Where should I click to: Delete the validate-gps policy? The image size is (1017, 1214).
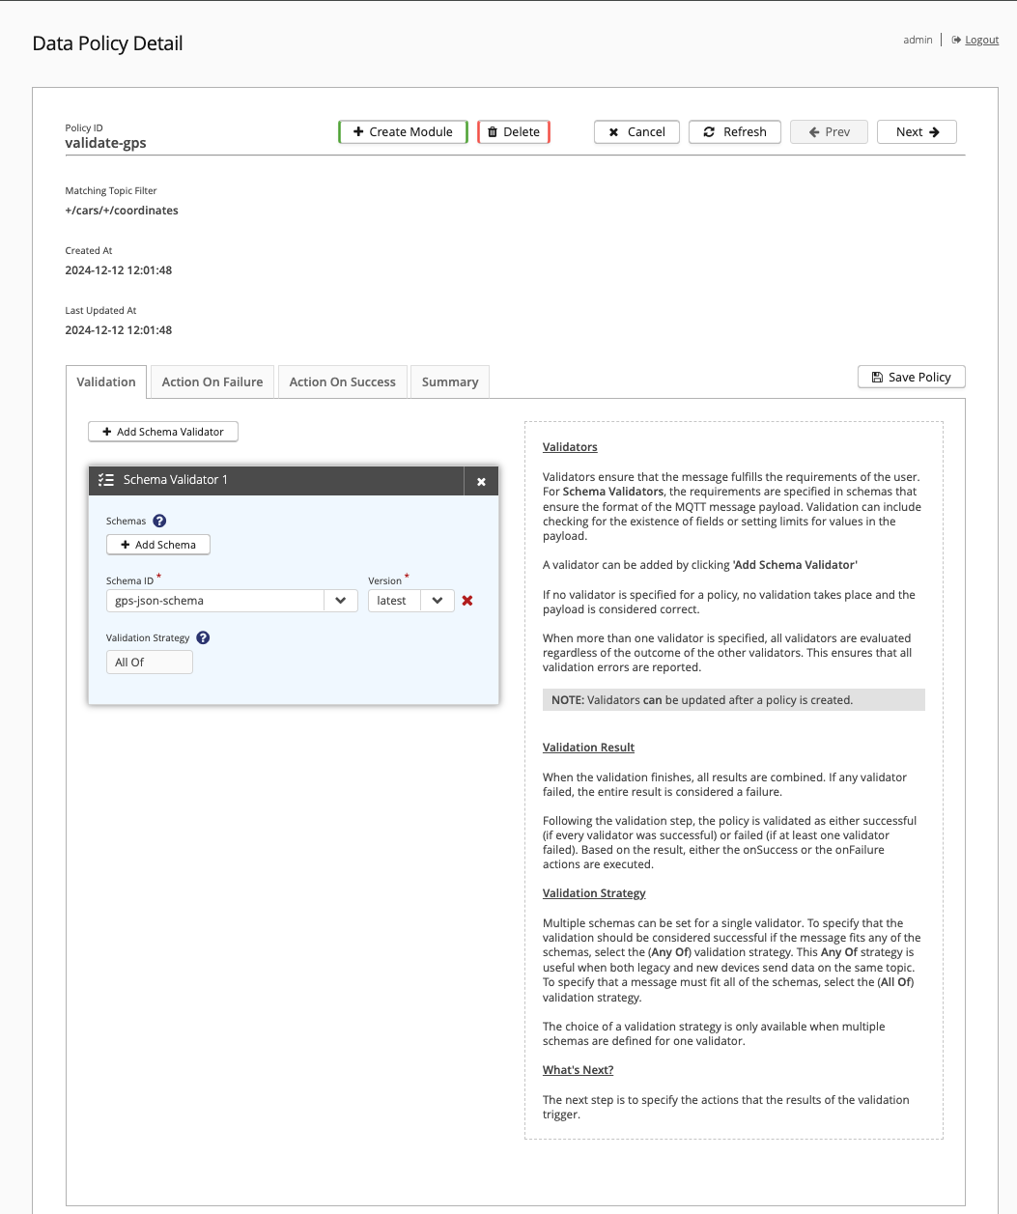tap(514, 132)
